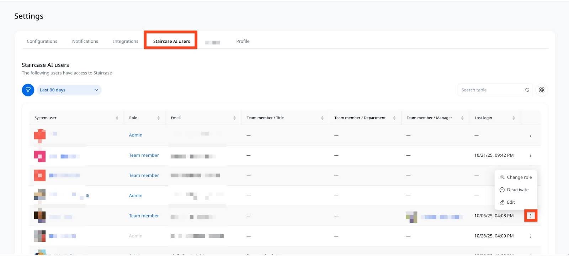This screenshot has height=256, width=569.
Task: Click the 10/21/25, 09:42 PM login cell
Action: tap(494, 155)
